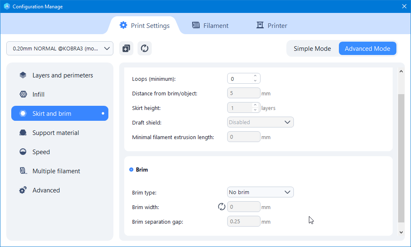Click the scrollbar up arrow
411x247 pixels.
click(x=401, y=71)
